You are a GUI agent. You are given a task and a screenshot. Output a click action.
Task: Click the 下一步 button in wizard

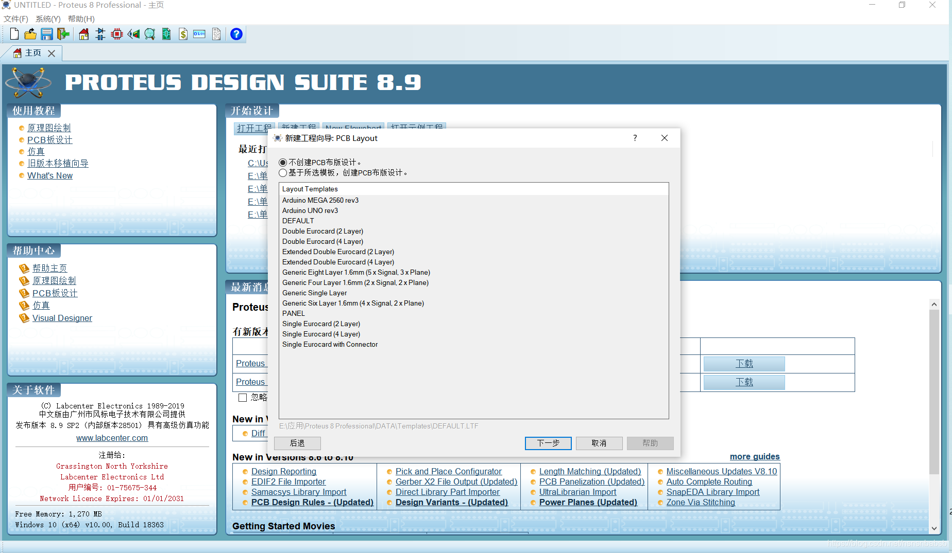pos(548,443)
